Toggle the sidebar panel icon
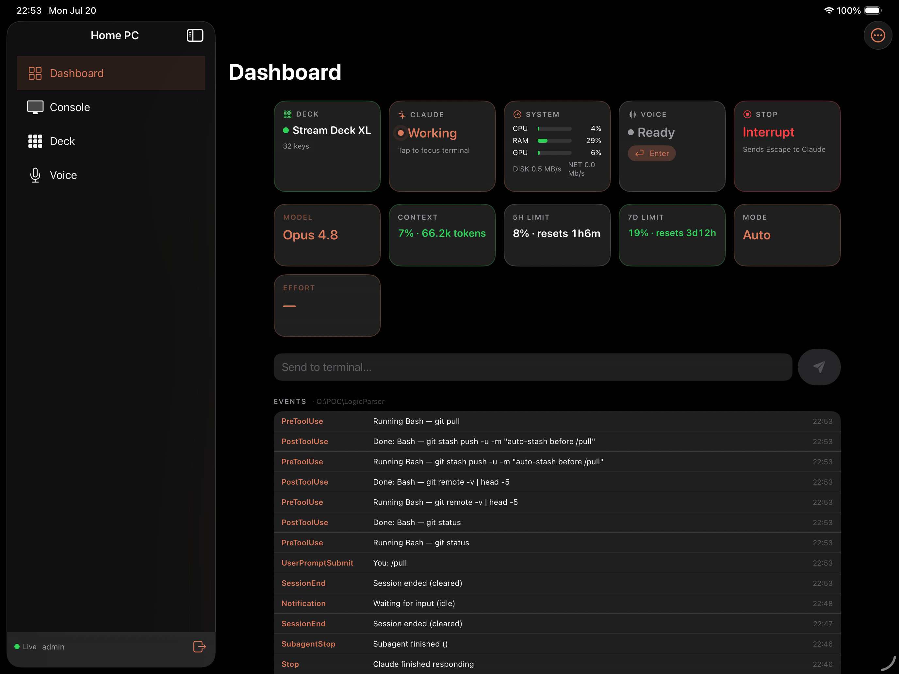The height and width of the screenshot is (674, 899). (195, 35)
